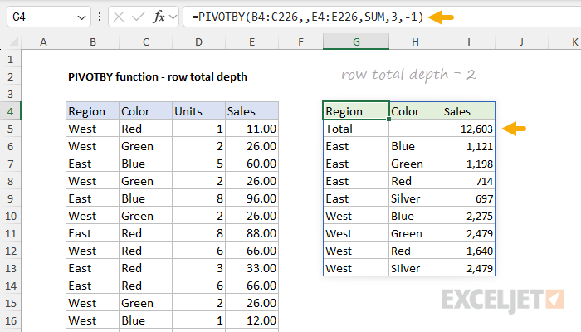Select the 'Color' header in cell C4

pyautogui.click(x=145, y=111)
